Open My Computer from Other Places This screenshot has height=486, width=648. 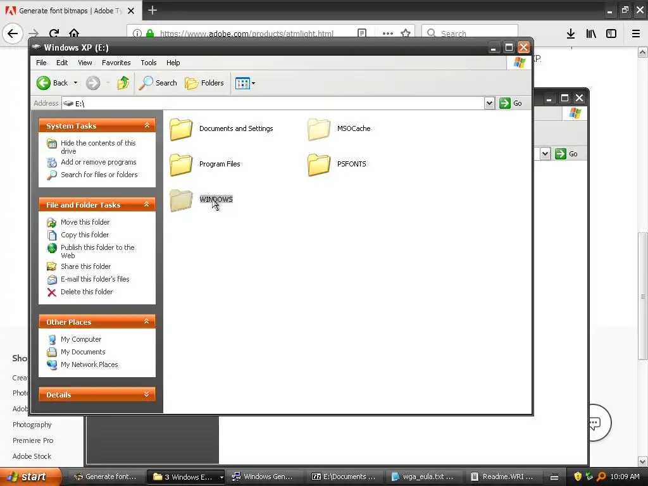coord(81,339)
